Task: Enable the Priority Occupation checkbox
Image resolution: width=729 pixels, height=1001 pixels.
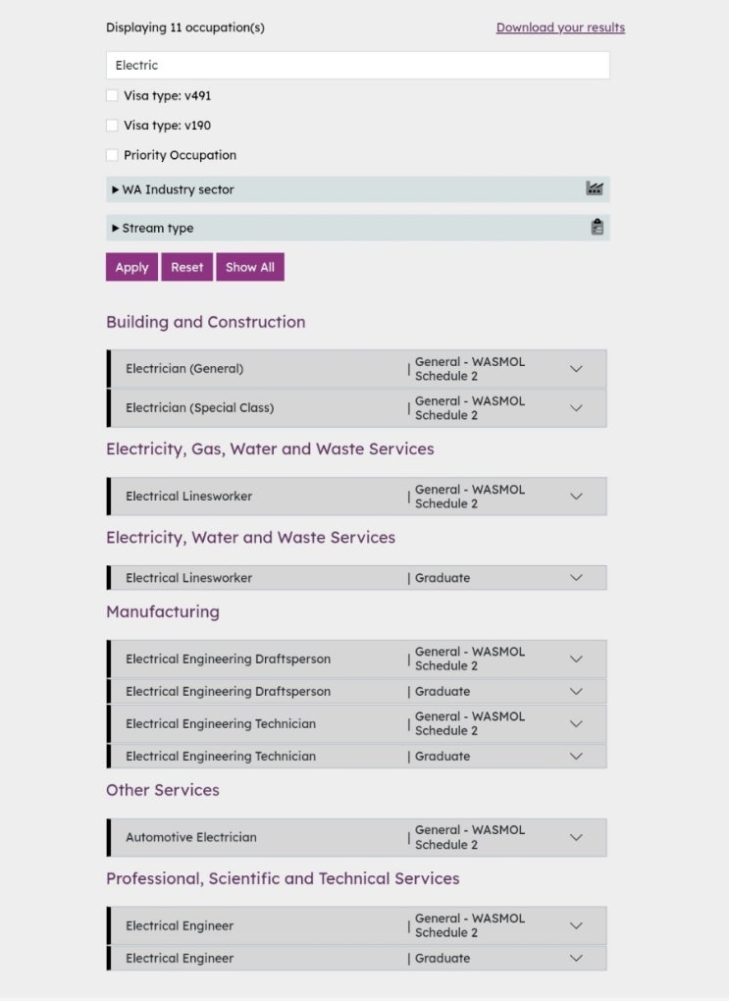Action: point(113,155)
